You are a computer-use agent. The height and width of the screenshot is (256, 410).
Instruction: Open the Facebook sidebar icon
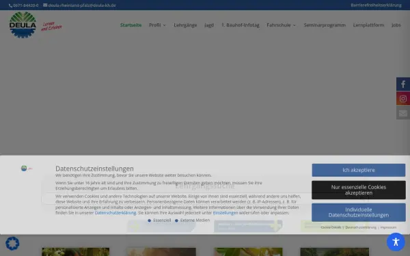click(x=403, y=84)
